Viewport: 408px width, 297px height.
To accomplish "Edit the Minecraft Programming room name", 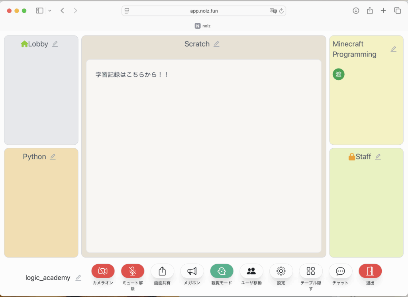I will coord(393,49).
